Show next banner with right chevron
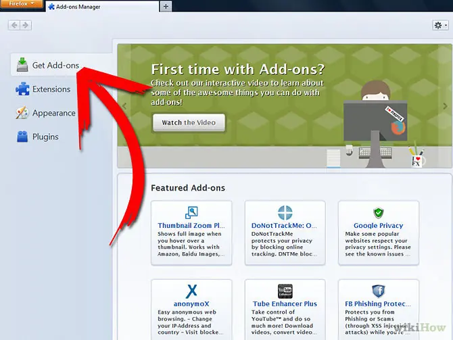 pyautogui.click(x=445, y=106)
